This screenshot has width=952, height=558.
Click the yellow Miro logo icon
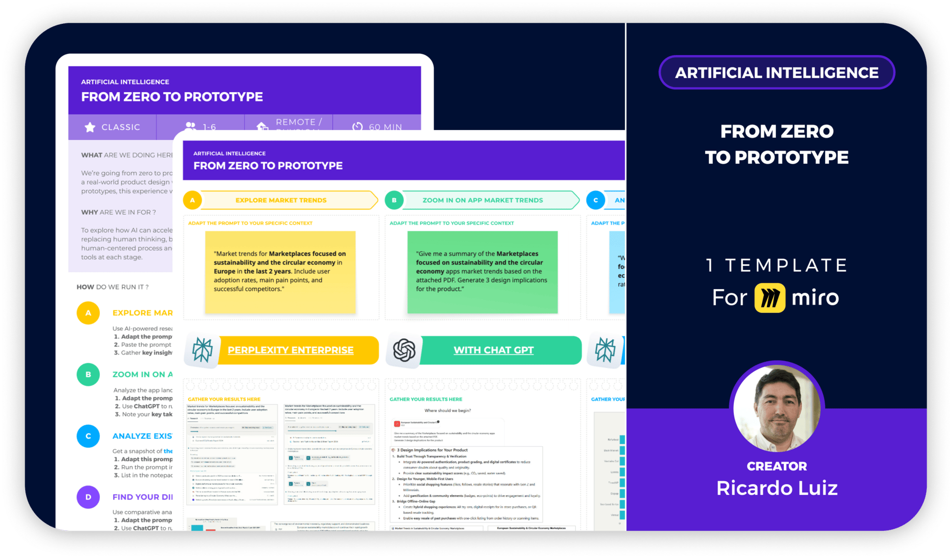pos(770,298)
